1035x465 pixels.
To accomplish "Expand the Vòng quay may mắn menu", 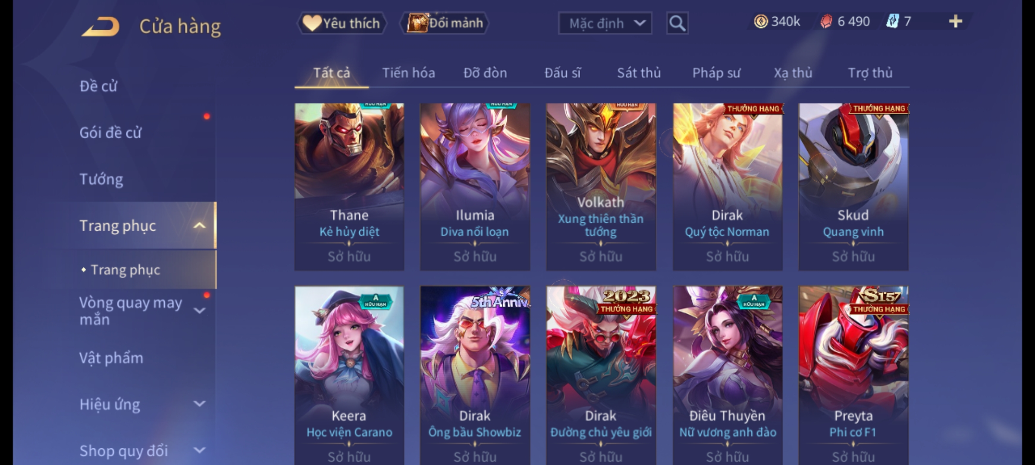I will (x=199, y=311).
